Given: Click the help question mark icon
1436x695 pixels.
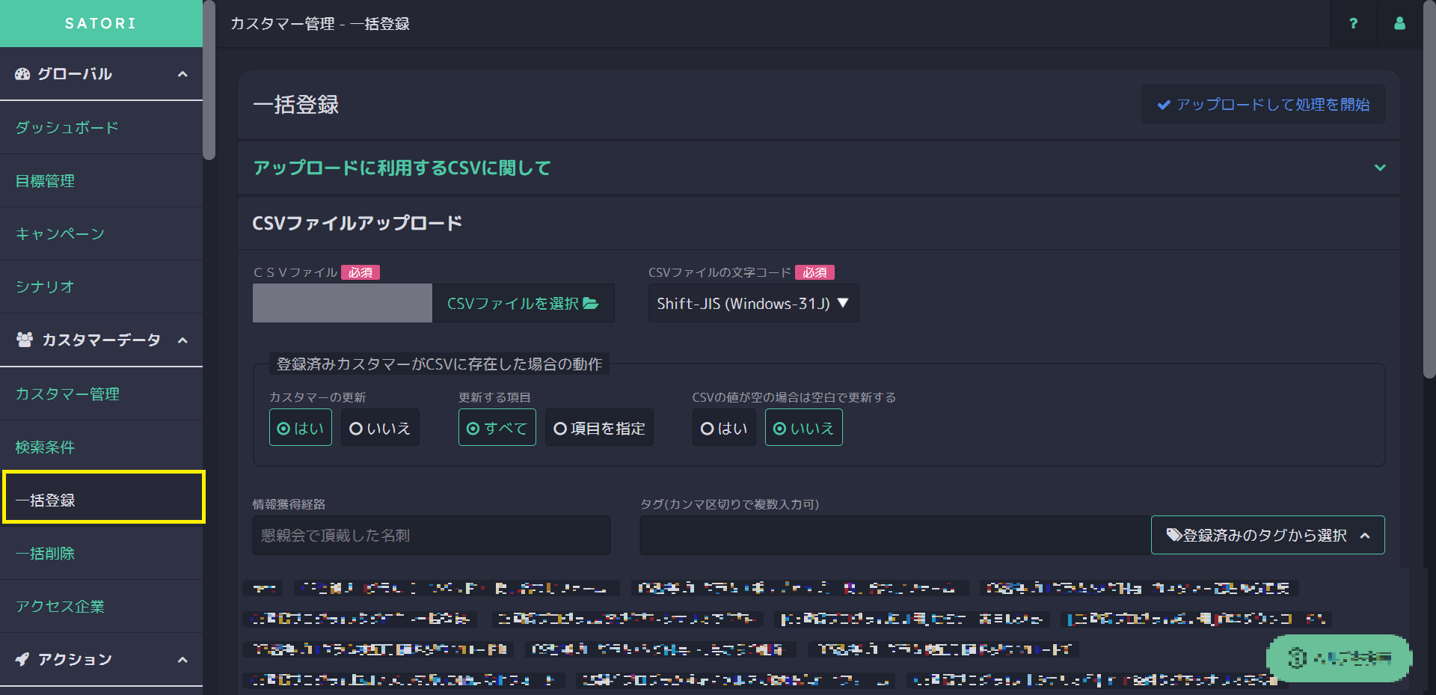Looking at the screenshot, I should 1353,23.
